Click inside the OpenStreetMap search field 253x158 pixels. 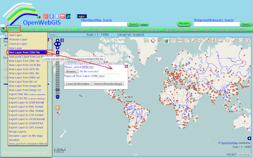[104, 24]
